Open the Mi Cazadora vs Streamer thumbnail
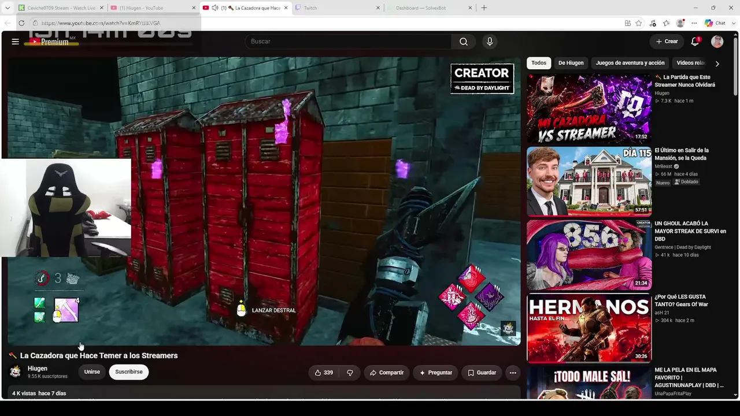 (x=589, y=108)
